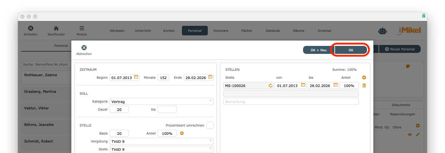Image resolution: width=445 pixels, height=153 pixels.
Task: Click the robot assistant icon
Action: click(x=382, y=31)
